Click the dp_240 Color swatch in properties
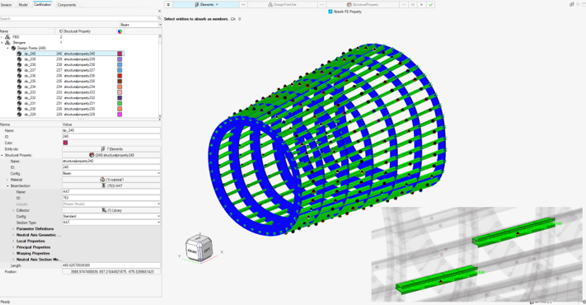586x305 pixels. [x=65, y=143]
